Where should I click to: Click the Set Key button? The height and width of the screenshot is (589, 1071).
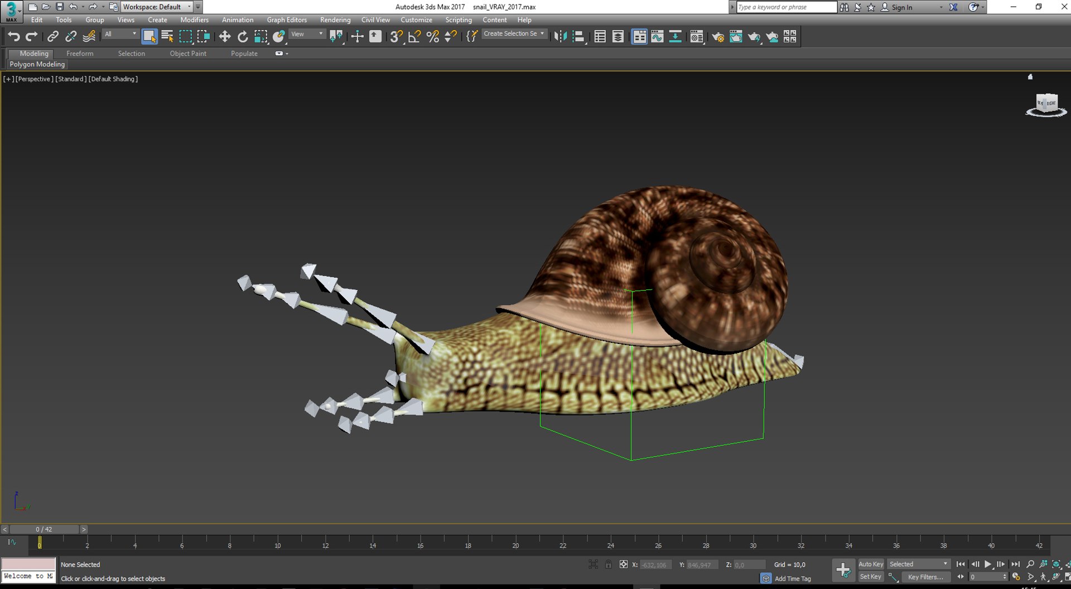point(871,577)
